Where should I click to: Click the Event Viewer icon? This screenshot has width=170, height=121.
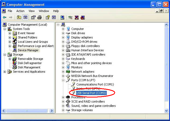15,33
